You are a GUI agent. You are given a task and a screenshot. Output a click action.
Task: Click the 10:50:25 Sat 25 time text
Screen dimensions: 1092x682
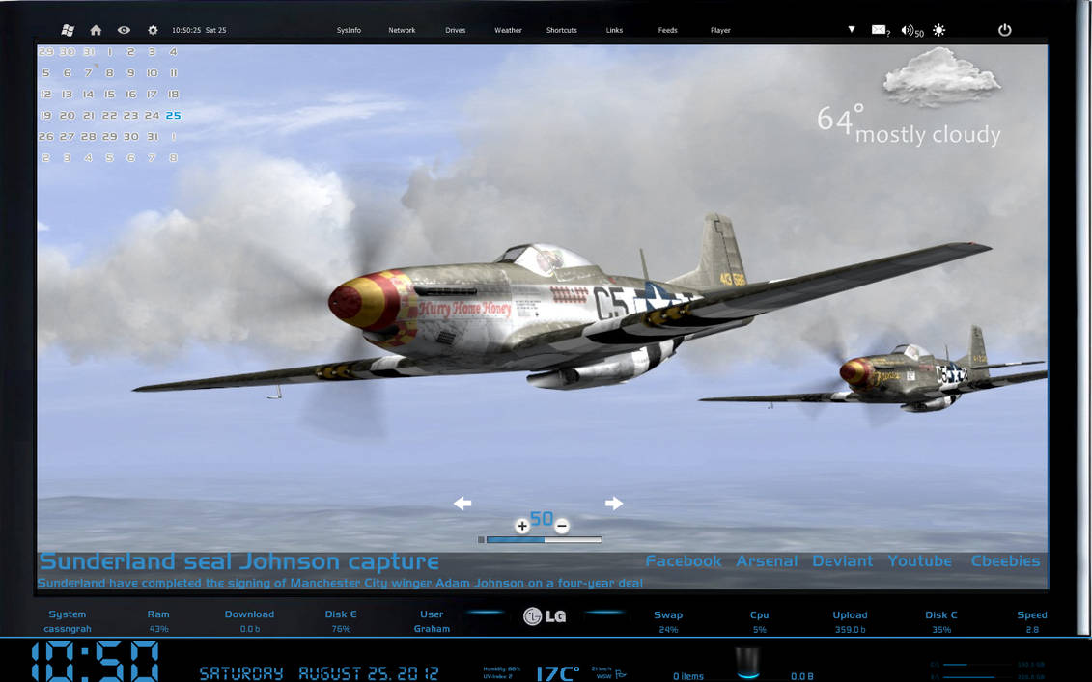(x=199, y=30)
